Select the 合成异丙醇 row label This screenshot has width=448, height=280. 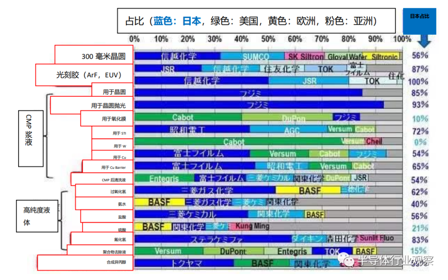tap(85, 263)
